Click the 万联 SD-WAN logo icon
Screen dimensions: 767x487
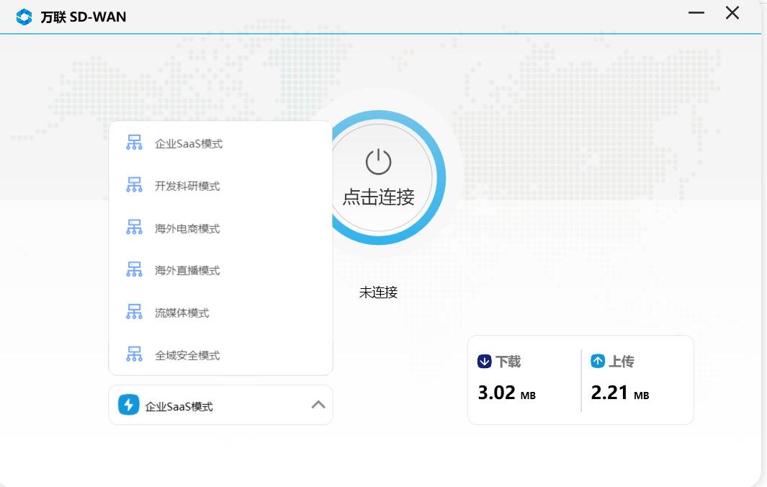point(24,17)
